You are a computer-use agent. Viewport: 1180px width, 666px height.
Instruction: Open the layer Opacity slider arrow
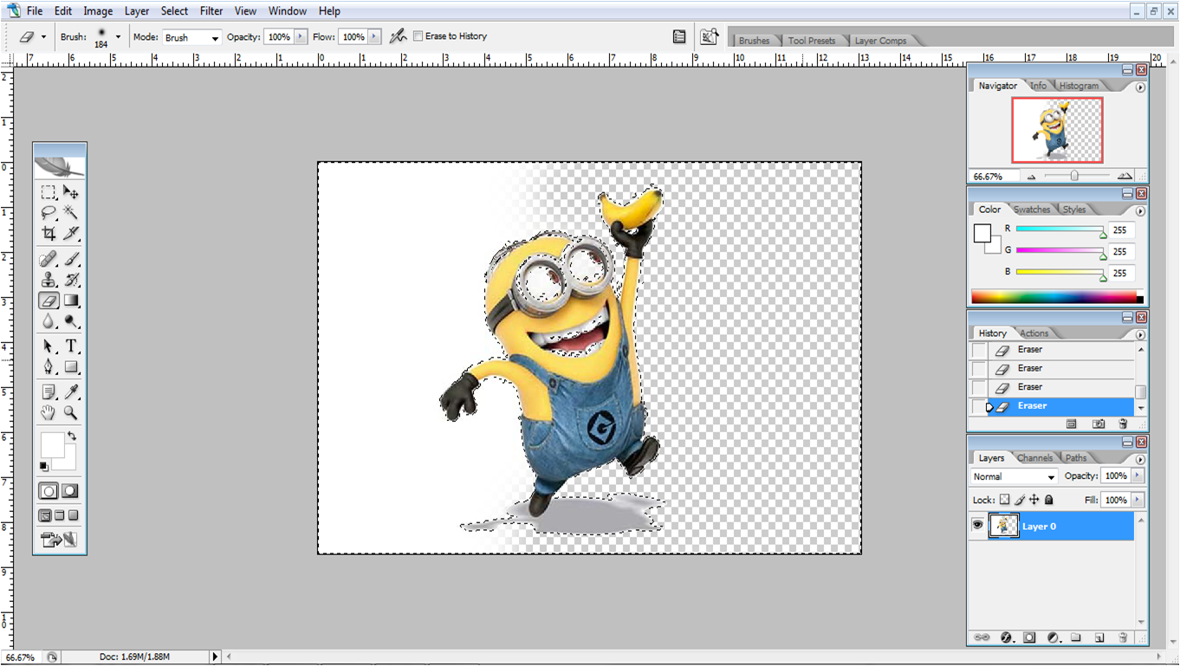1138,475
